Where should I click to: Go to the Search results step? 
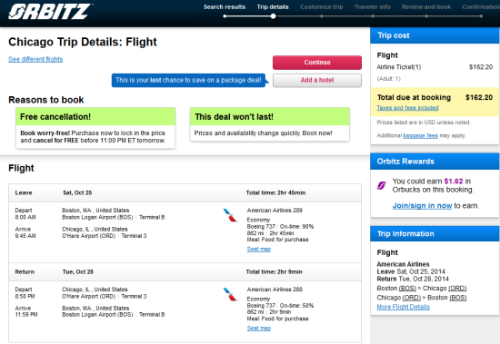pos(225,7)
